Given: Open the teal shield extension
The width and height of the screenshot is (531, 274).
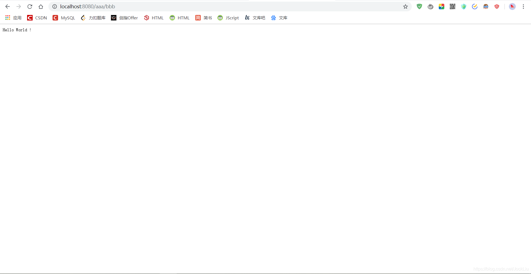Looking at the screenshot, I should pos(464,7).
